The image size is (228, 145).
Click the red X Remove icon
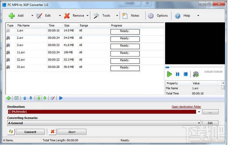67,16
